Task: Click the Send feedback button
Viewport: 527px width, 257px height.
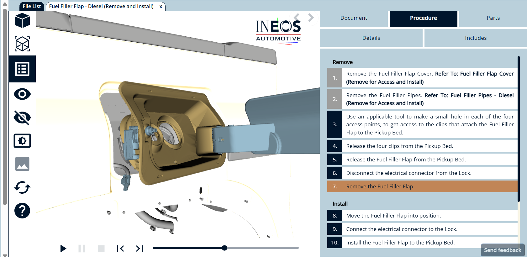Action: pos(502,250)
